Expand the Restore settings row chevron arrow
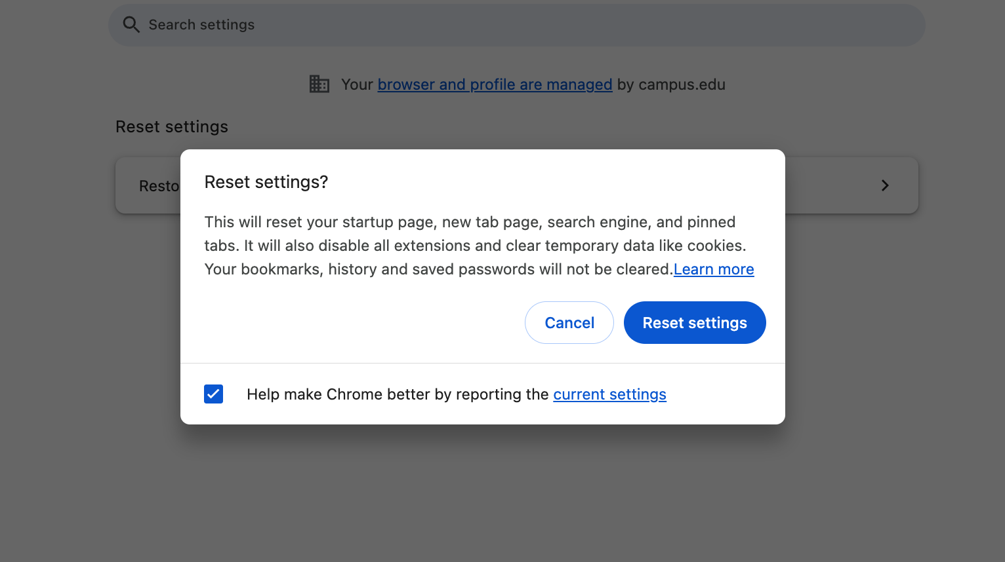 [885, 185]
